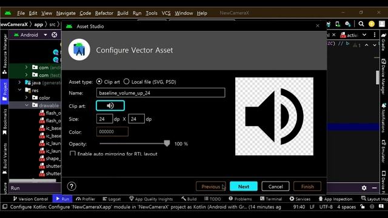The image size is (388, 218).
Task: Open Version Control tool window
Action: pyautogui.click(x=30, y=199)
